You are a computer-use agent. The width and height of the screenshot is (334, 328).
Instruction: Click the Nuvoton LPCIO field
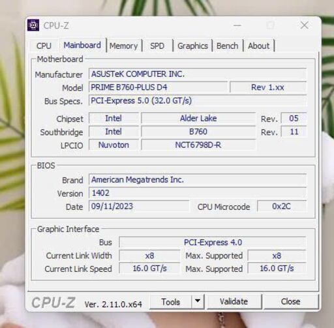[x=114, y=145]
